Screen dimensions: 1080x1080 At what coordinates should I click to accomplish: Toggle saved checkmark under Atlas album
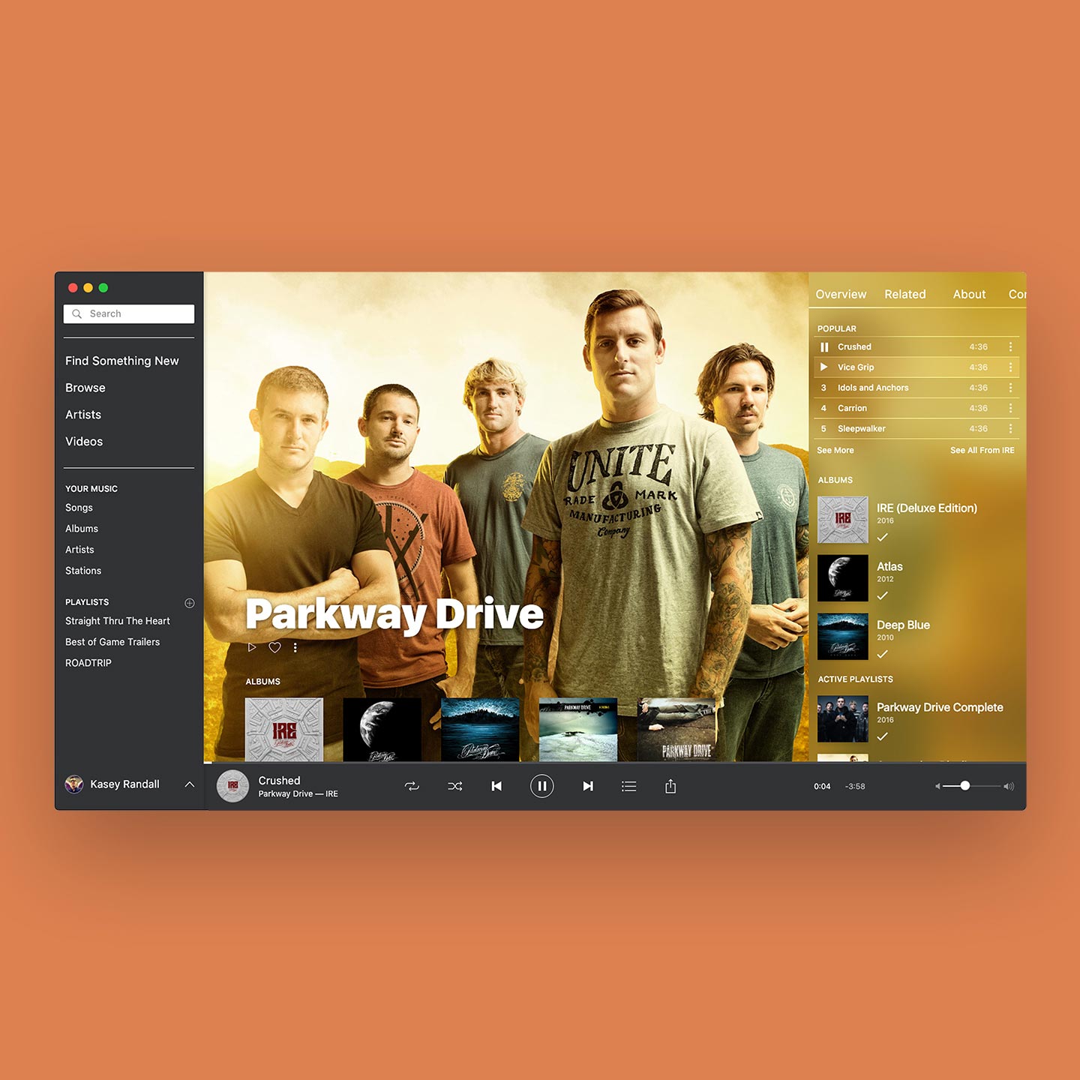[x=883, y=595]
